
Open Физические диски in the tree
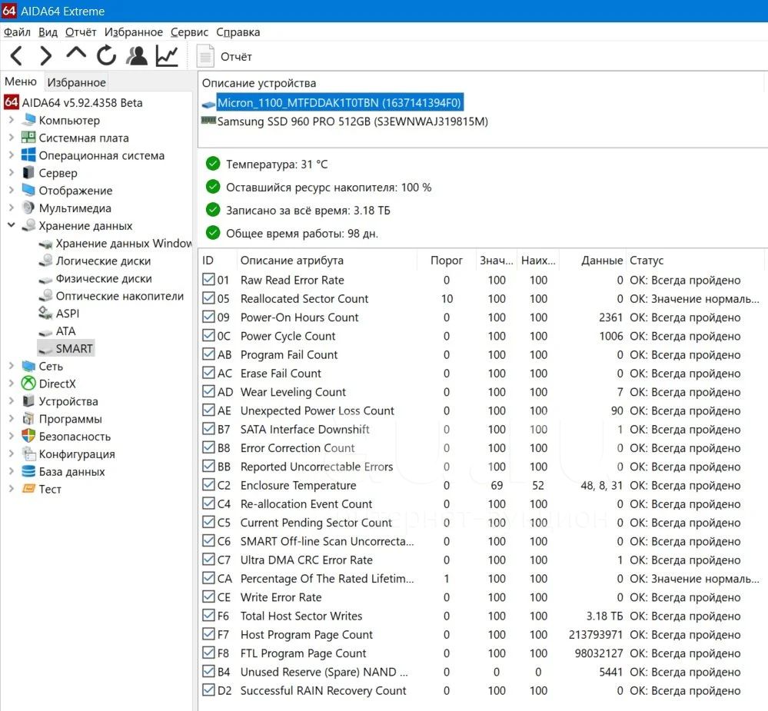[x=104, y=278]
